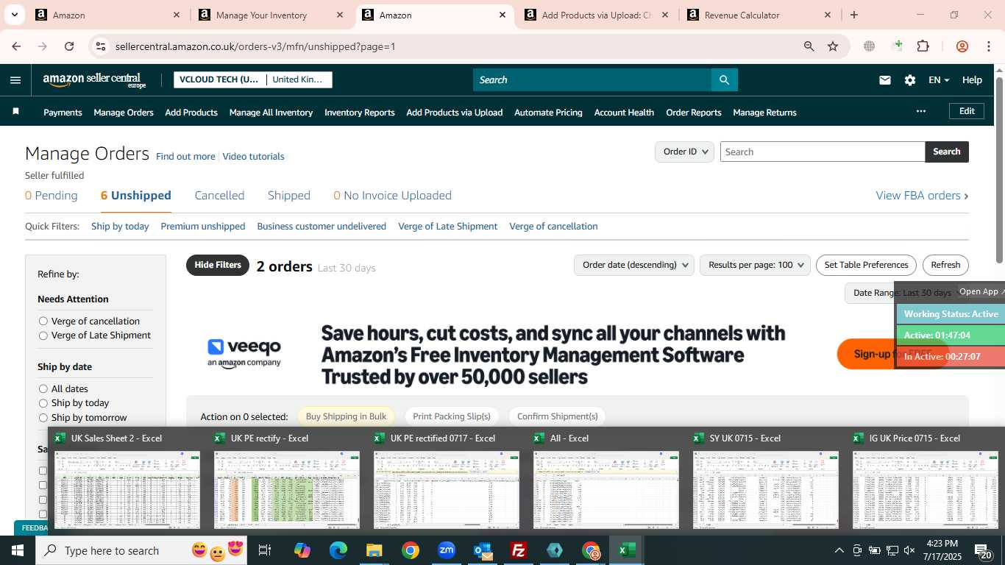Open Task View on the taskbar
Viewport: 1005px width, 565px height.
[265, 550]
